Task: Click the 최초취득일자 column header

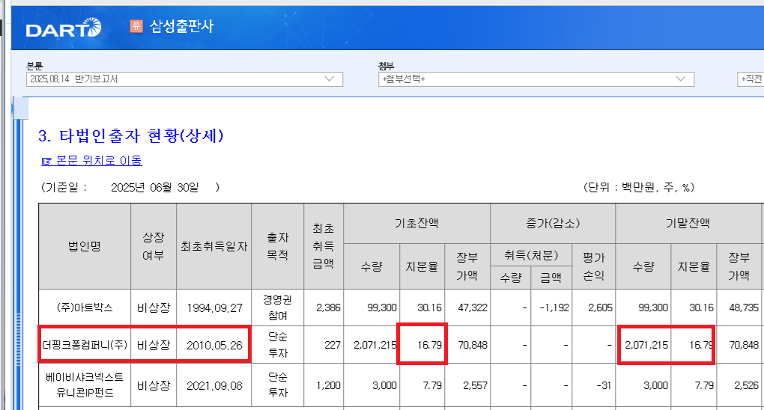Action: pos(214,245)
